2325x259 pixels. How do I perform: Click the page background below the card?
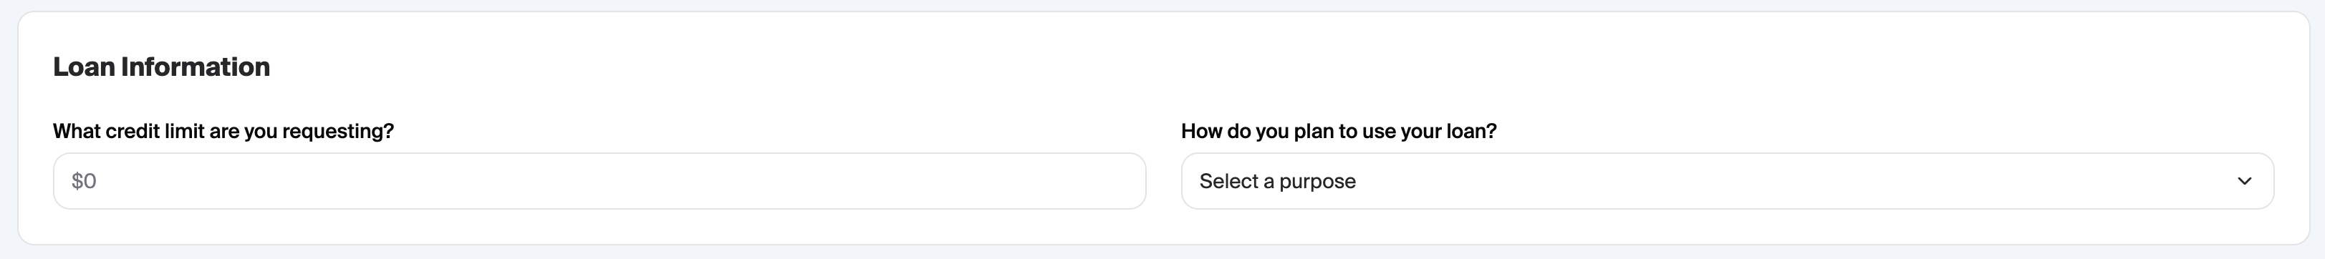pyautogui.click(x=1162, y=253)
